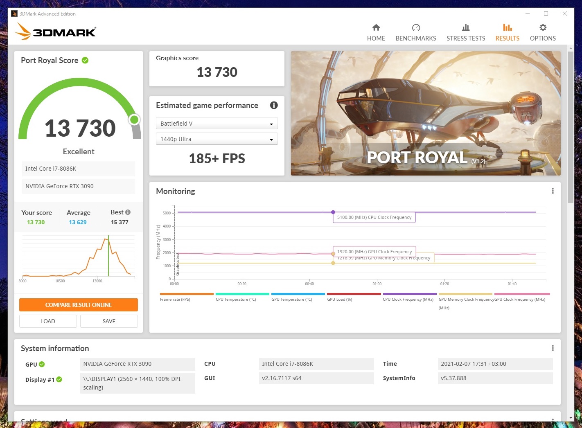Click the GUI version v2.16.7117 s64
This screenshot has height=428, width=582.
[316, 378]
